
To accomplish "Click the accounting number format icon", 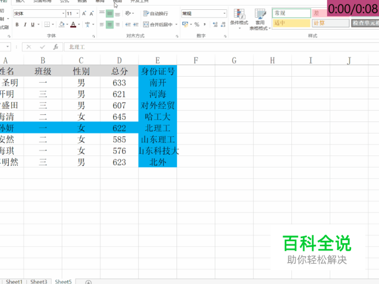I will [x=185, y=25].
